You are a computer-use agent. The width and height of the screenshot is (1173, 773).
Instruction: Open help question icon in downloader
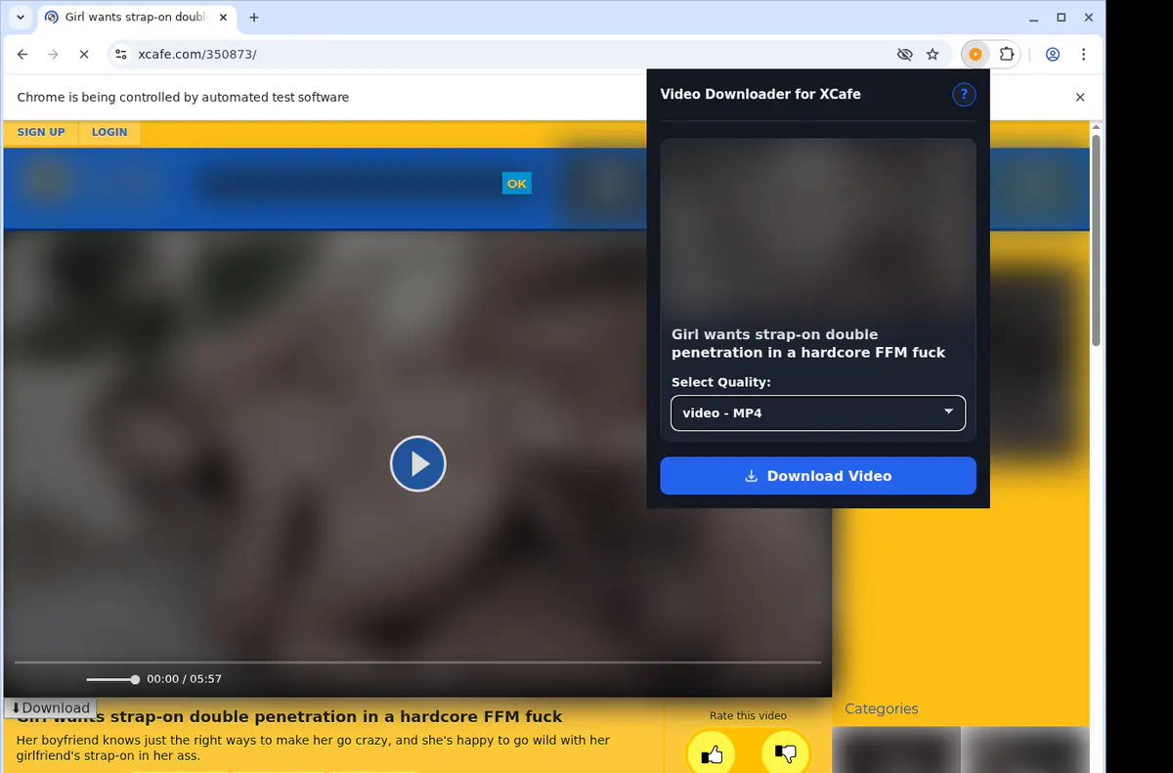(964, 94)
